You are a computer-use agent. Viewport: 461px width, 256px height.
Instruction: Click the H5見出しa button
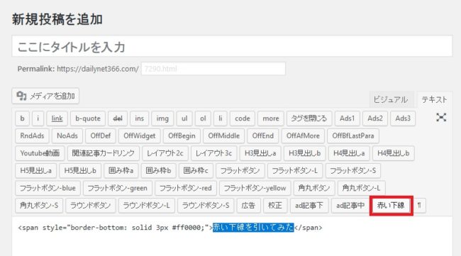35,170
